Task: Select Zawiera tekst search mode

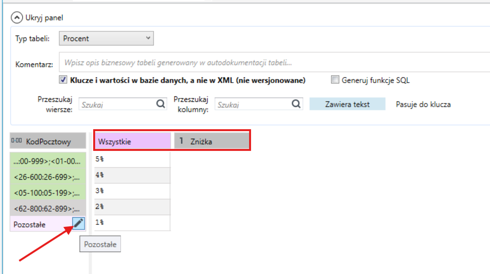Action: (x=347, y=104)
